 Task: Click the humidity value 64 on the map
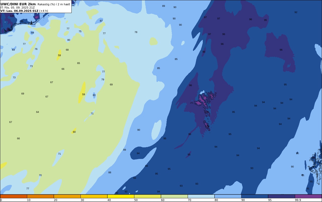click(37, 112)
